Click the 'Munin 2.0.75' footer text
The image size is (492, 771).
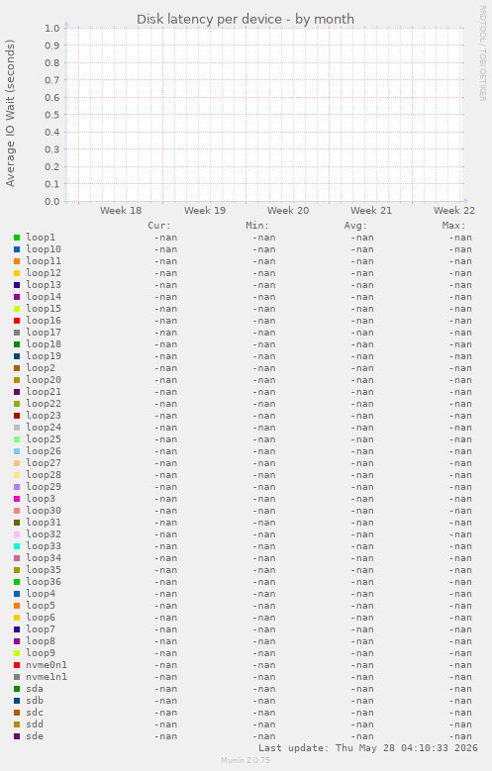[246, 760]
